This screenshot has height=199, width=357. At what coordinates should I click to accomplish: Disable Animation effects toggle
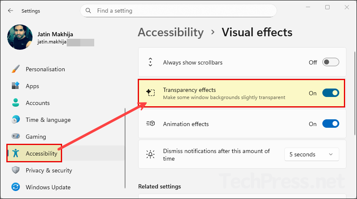[x=330, y=124]
